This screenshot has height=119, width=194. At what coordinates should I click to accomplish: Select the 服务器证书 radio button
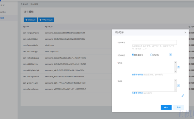133,55
